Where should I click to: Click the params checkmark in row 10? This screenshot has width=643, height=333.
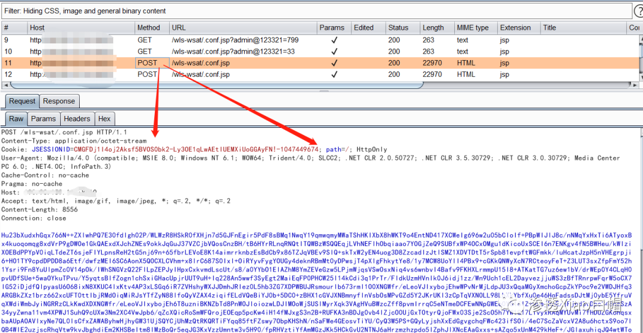(334, 52)
